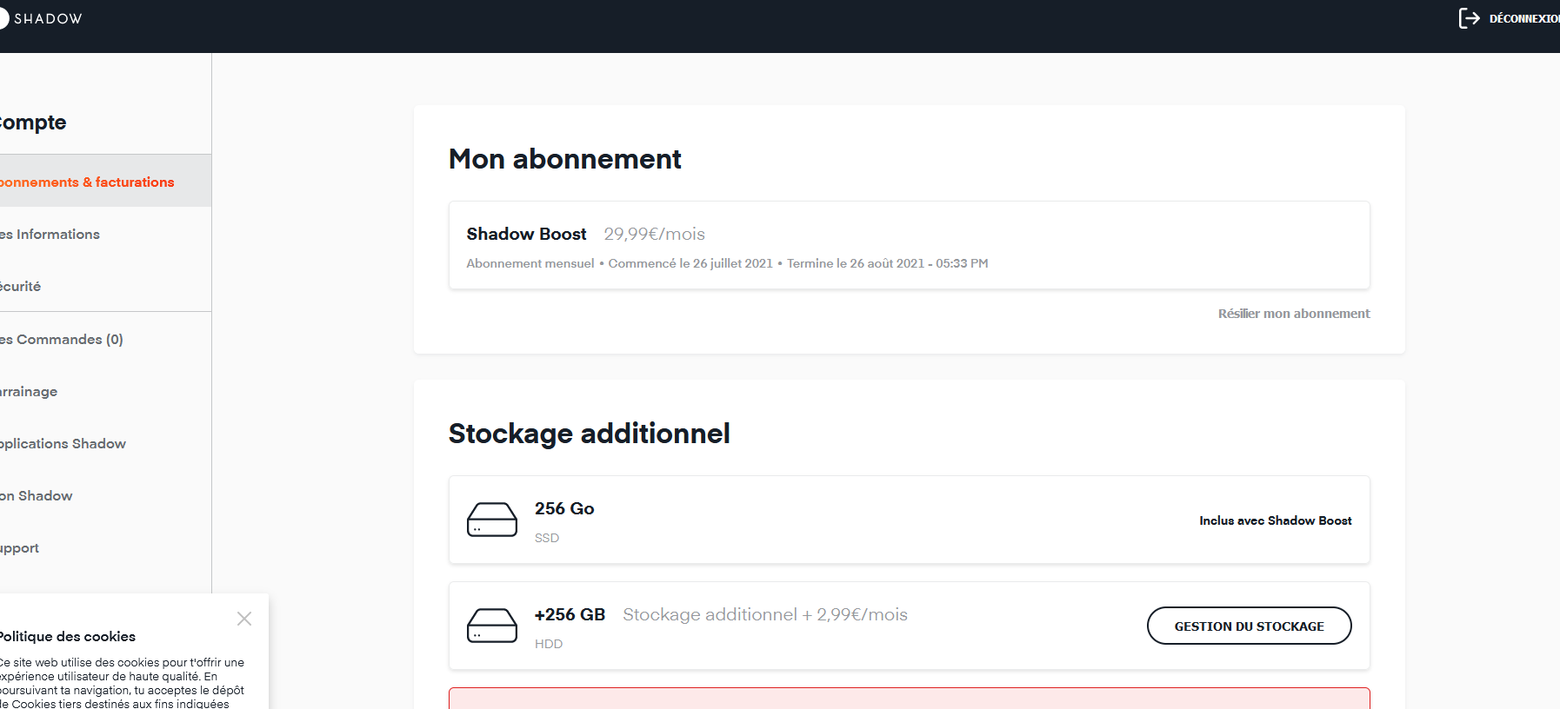Screen dimensions: 1560x709
Task: Click the pink alert banner
Action: point(909,699)
